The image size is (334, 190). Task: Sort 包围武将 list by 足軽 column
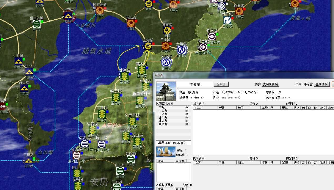tap(286, 162)
